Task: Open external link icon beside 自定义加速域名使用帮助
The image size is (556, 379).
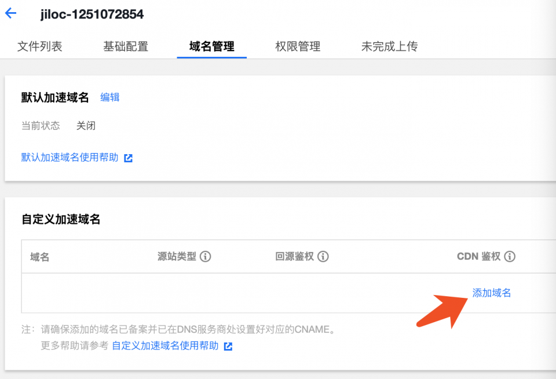Action: click(x=228, y=347)
